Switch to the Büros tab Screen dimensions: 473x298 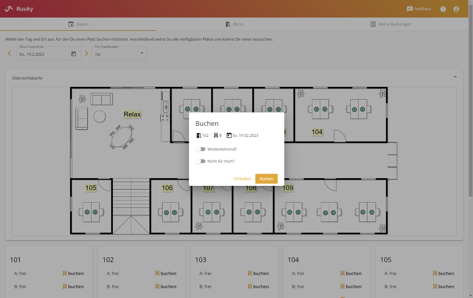tap(234, 24)
